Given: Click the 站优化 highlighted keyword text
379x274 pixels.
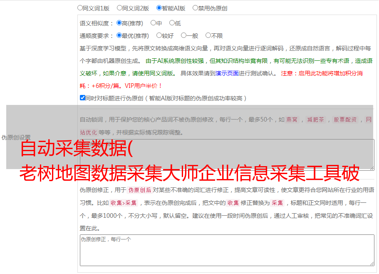Looking at the screenshot, I should pyautogui.click(x=89, y=132).
